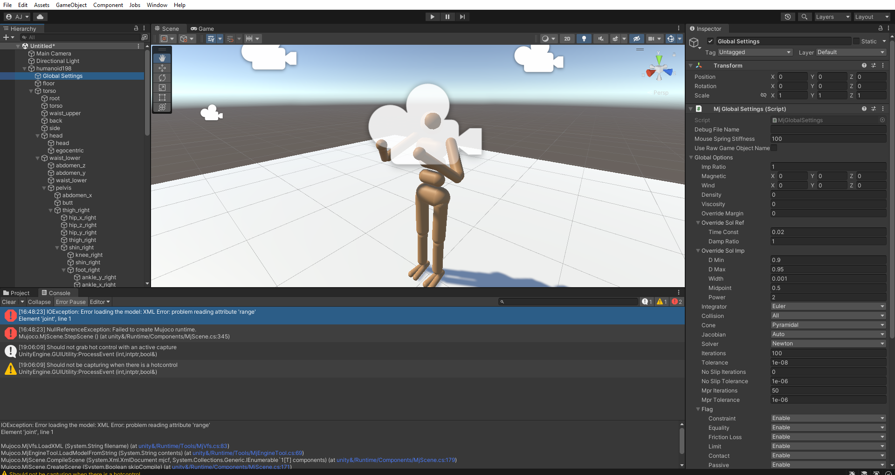Select the Rect tool

tap(162, 97)
